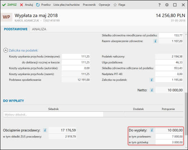Open Lista płac/rachunków
The height and width of the screenshot is (150, 188).
tap(67, 5)
